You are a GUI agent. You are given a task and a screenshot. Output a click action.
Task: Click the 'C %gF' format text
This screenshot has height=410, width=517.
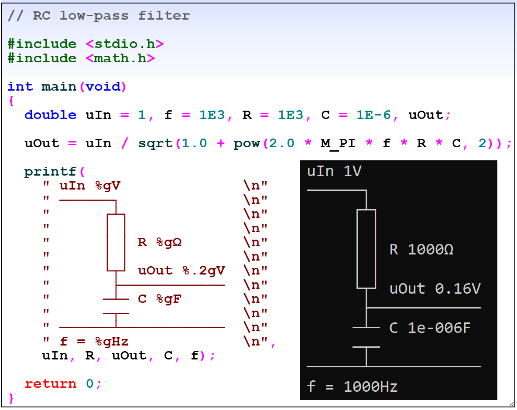click(x=160, y=299)
